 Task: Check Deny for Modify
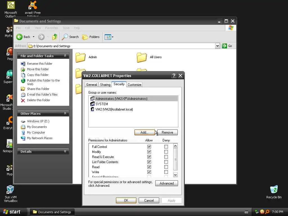(166, 152)
